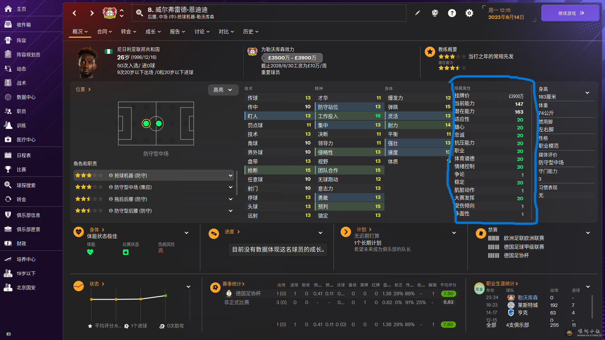Click the Leverkusen club badge switcher

pyautogui.click(x=110, y=13)
